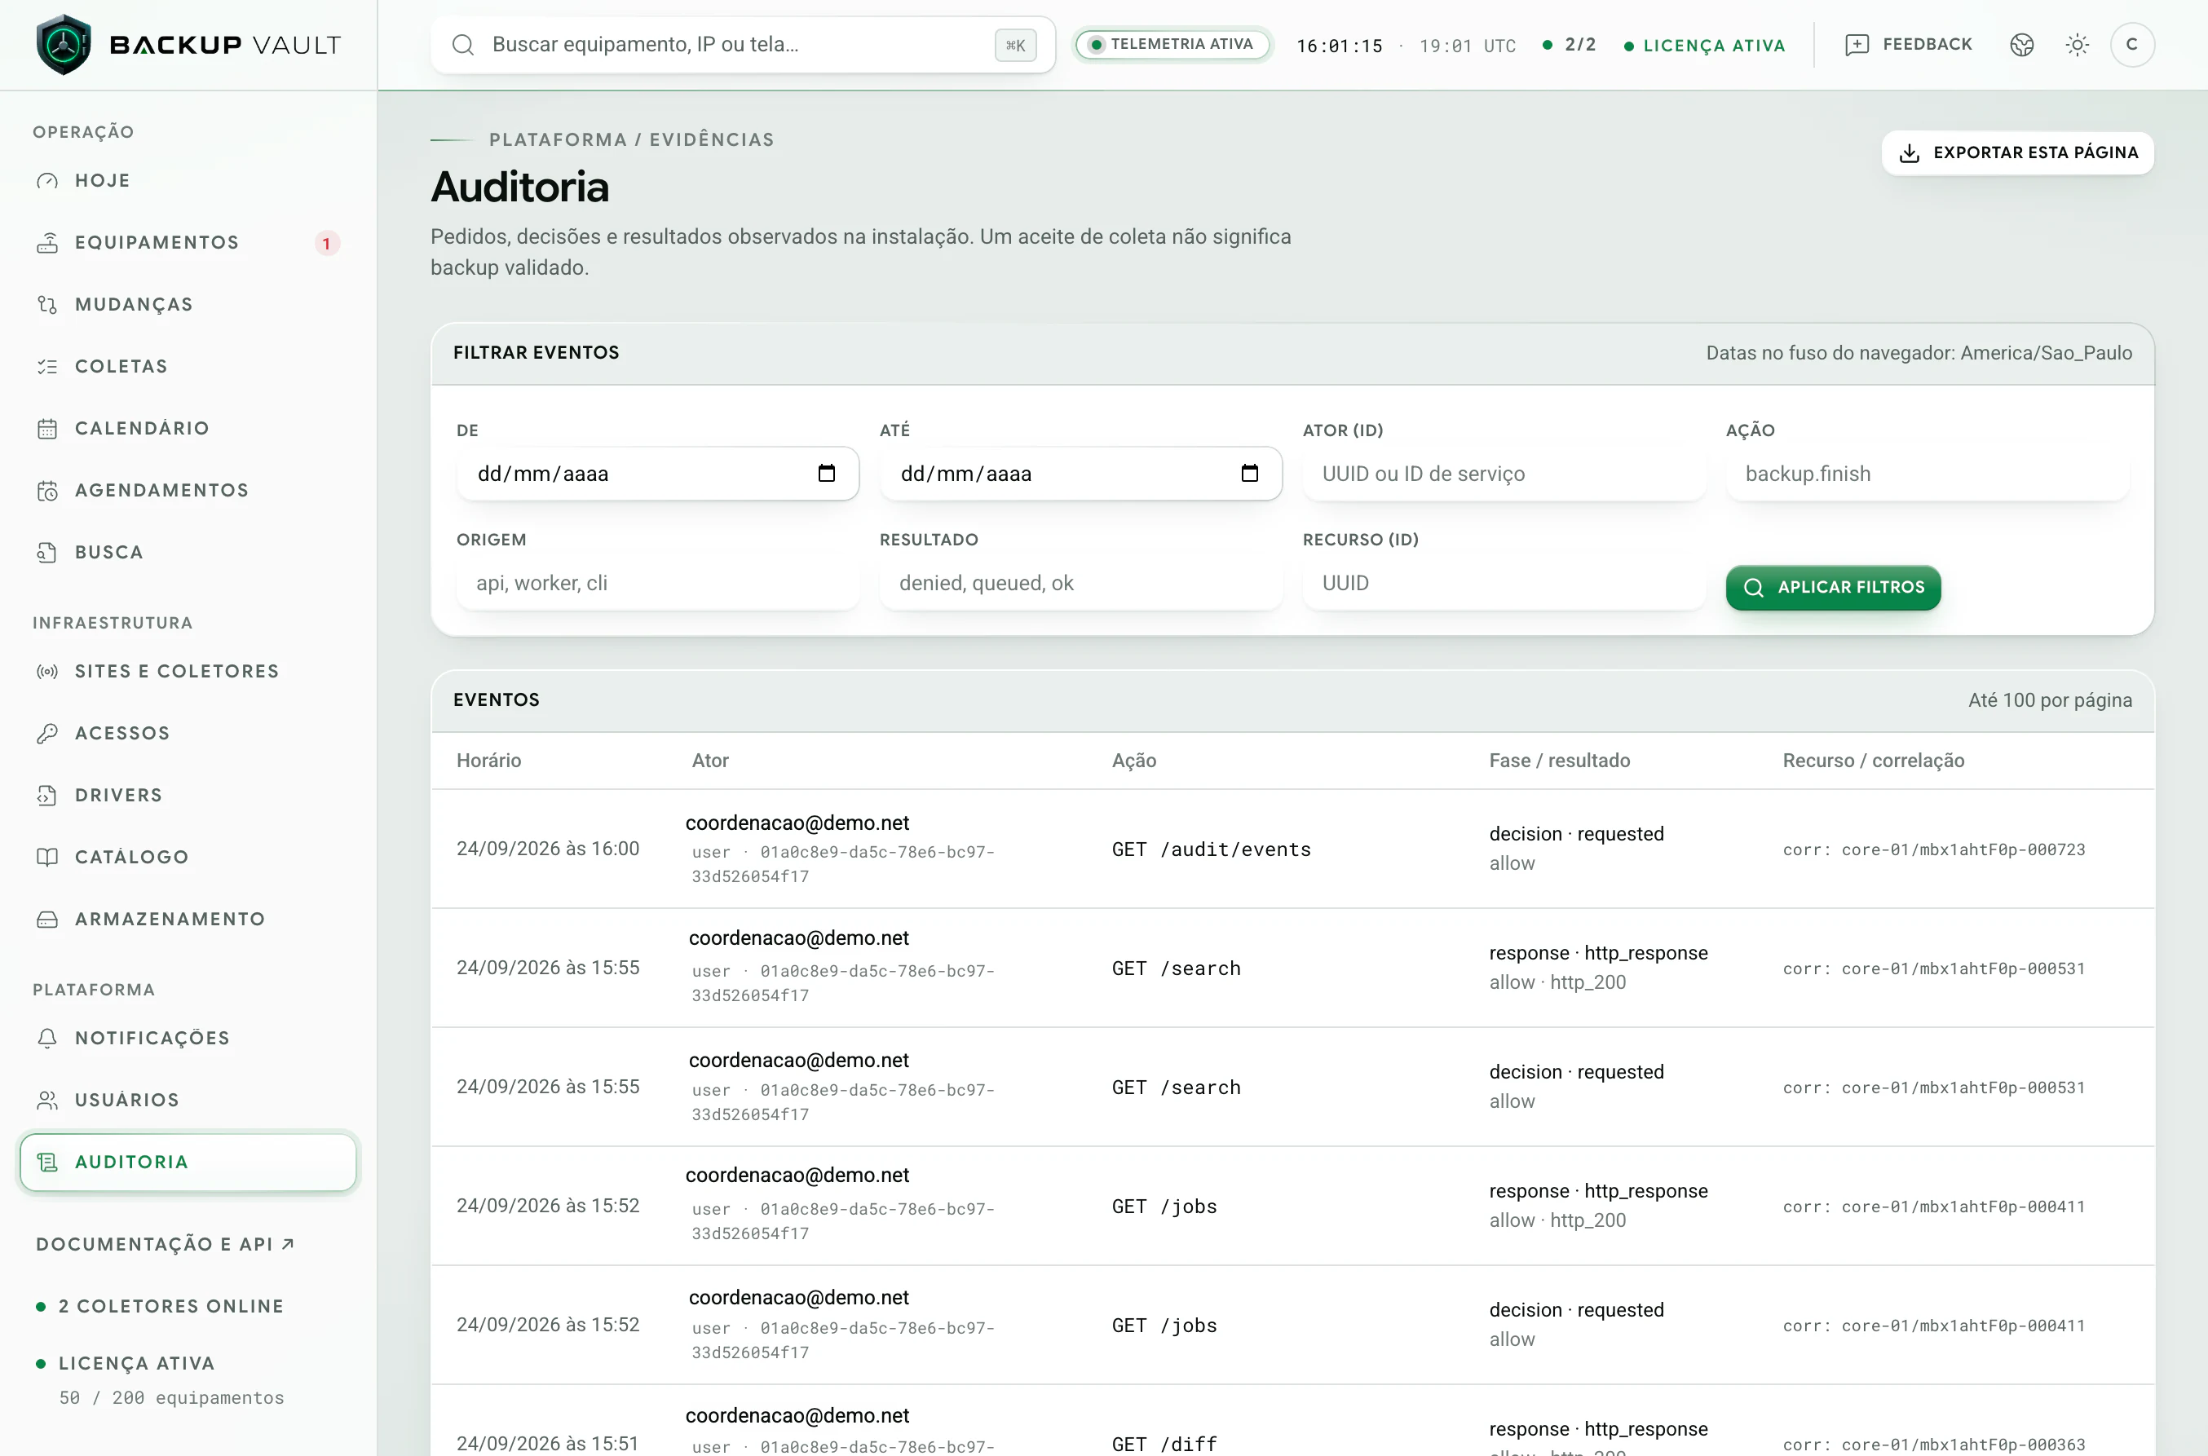
Task: Click the Drivers file-code icon
Action: tap(47, 796)
